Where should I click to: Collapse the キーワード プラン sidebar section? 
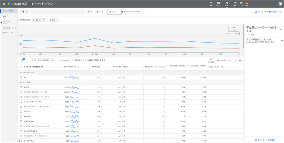pyautogui.click(x=2, y=23)
